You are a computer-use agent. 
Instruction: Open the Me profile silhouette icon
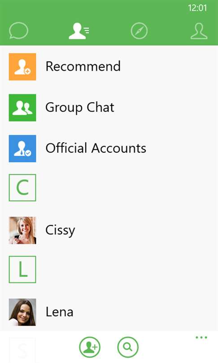click(x=199, y=31)
